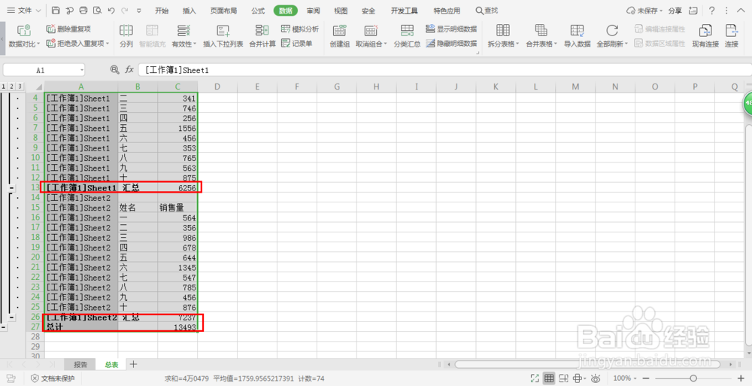752x386 pixels.
Task: Select the 分列 text-to-columns tool
Action: point(126,36)
